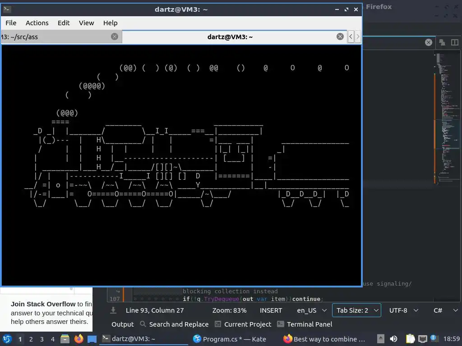This screenshot has width=462, height=346.
Task: Switch to the Best way to combine Firefox window
Action: [324, 339]
